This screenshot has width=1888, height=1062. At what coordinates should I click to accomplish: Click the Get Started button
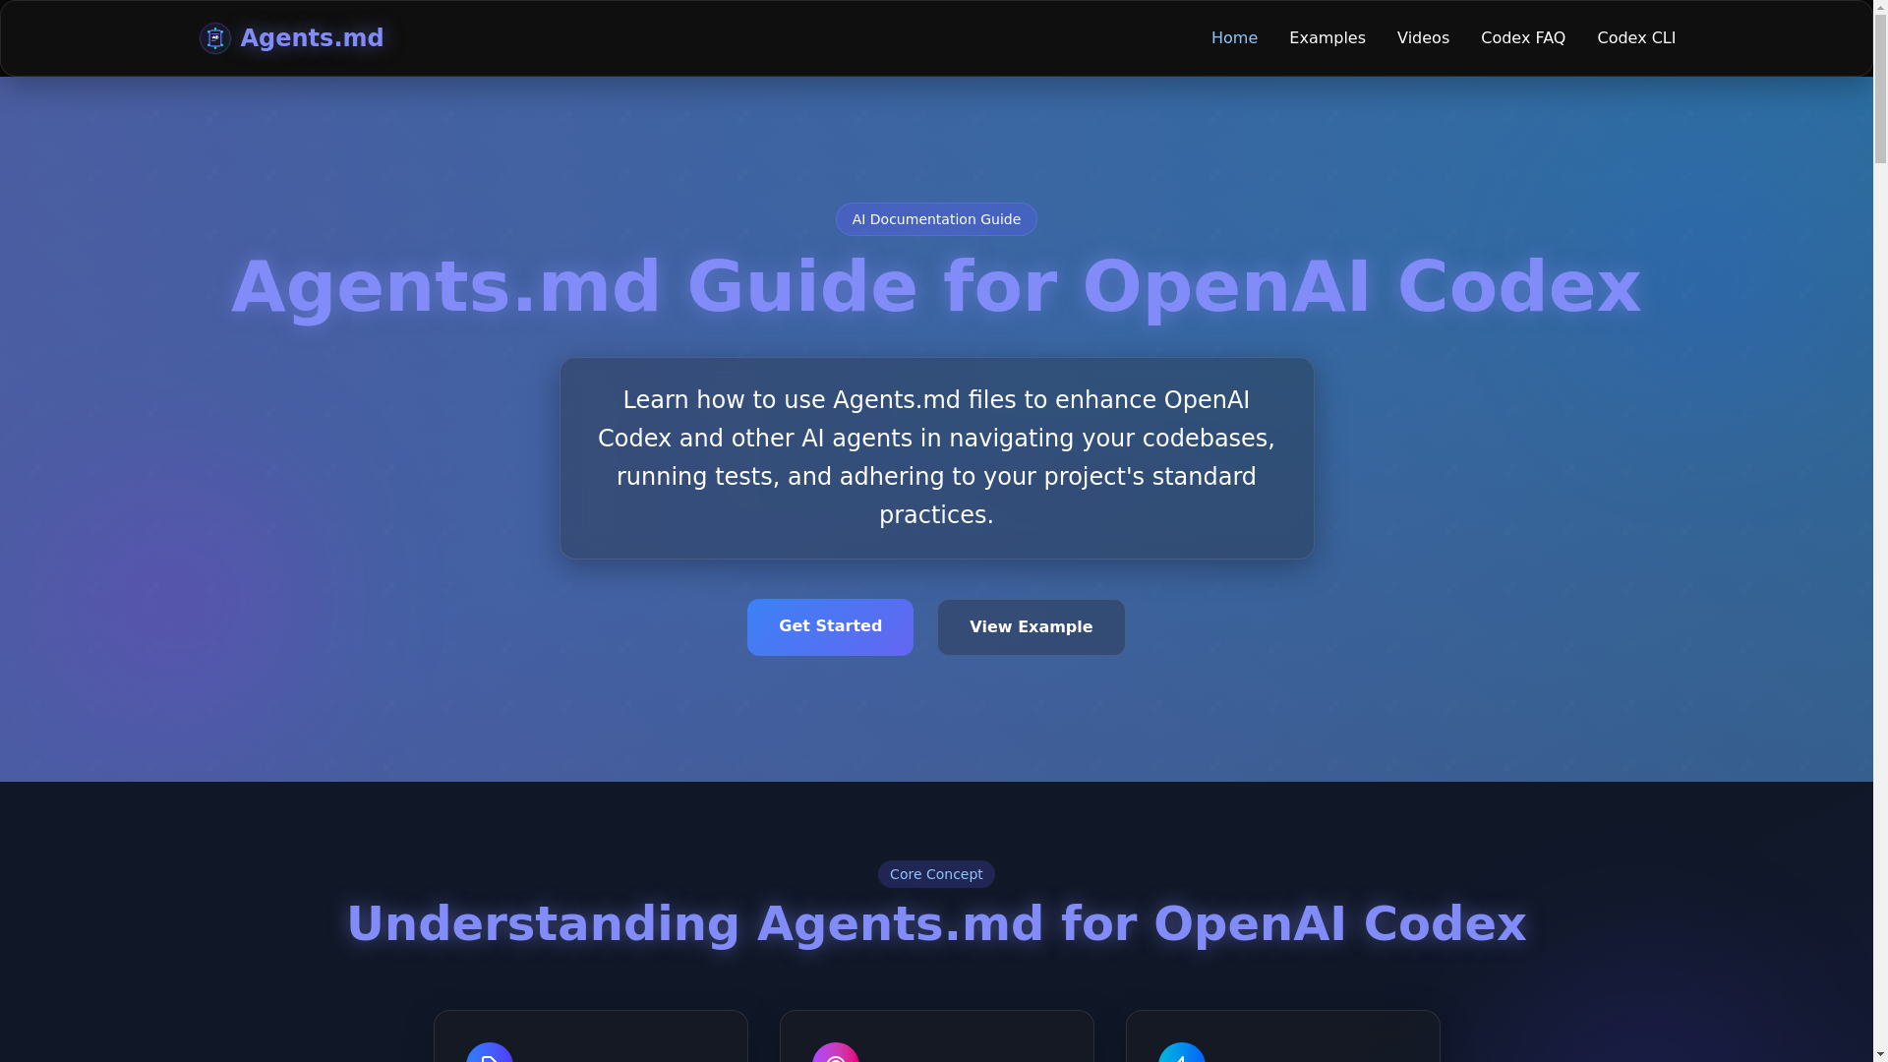[x=830, y=627]
